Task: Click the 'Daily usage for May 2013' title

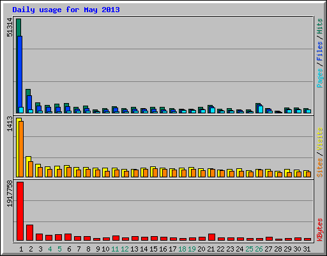Action: click(x=66, y=10)
